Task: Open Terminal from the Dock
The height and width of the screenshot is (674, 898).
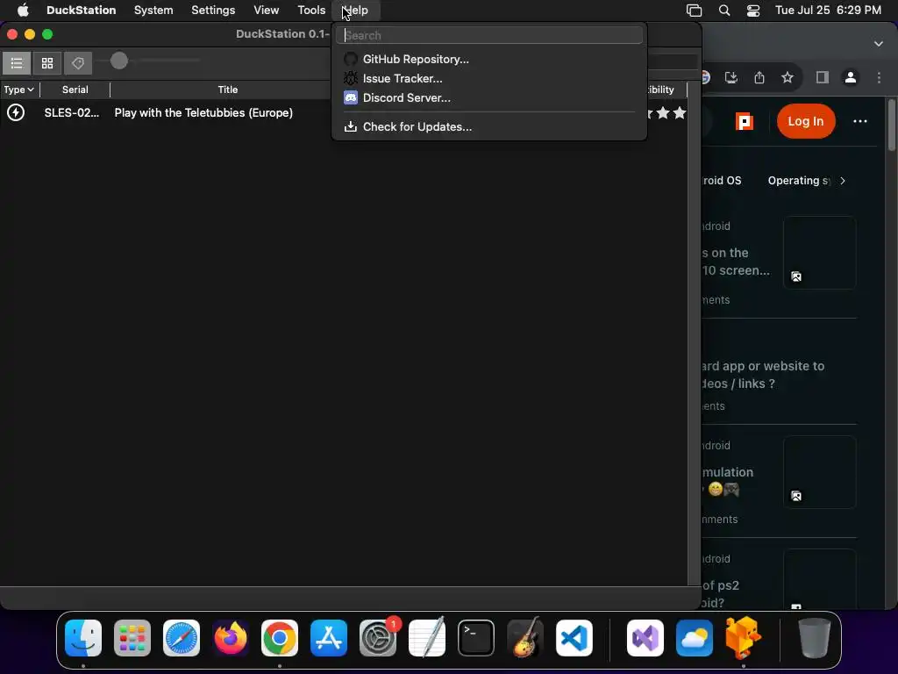Action: tap(476, 638)
